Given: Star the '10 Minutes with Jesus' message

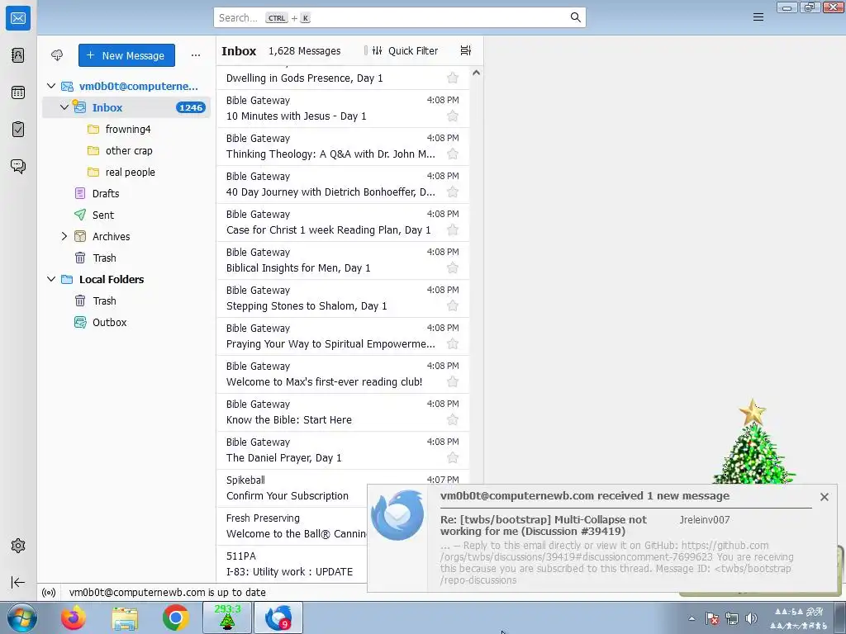Looking at the screenshot, I should coord(453,116).
